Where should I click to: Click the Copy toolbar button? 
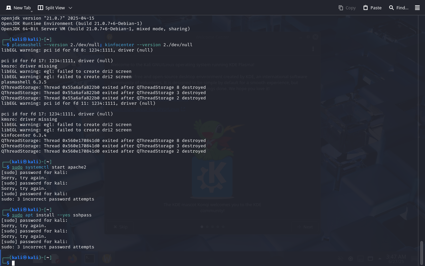(347, 8)
